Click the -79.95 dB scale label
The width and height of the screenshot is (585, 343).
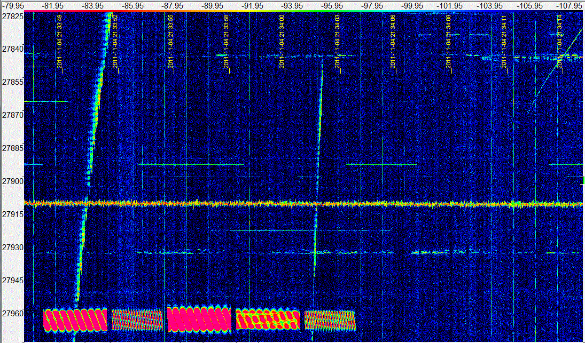[12, 6]
